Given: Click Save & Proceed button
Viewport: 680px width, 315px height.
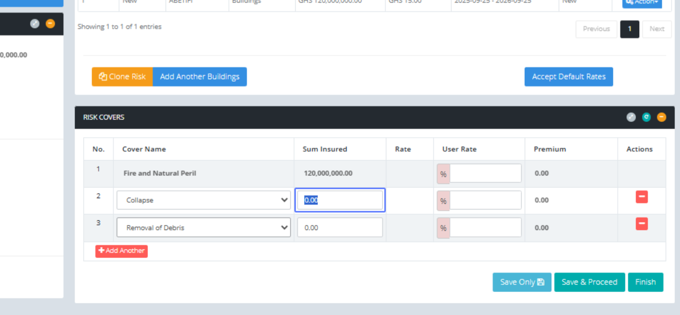Looking at the screenshot, I should (x=589, y=282).
